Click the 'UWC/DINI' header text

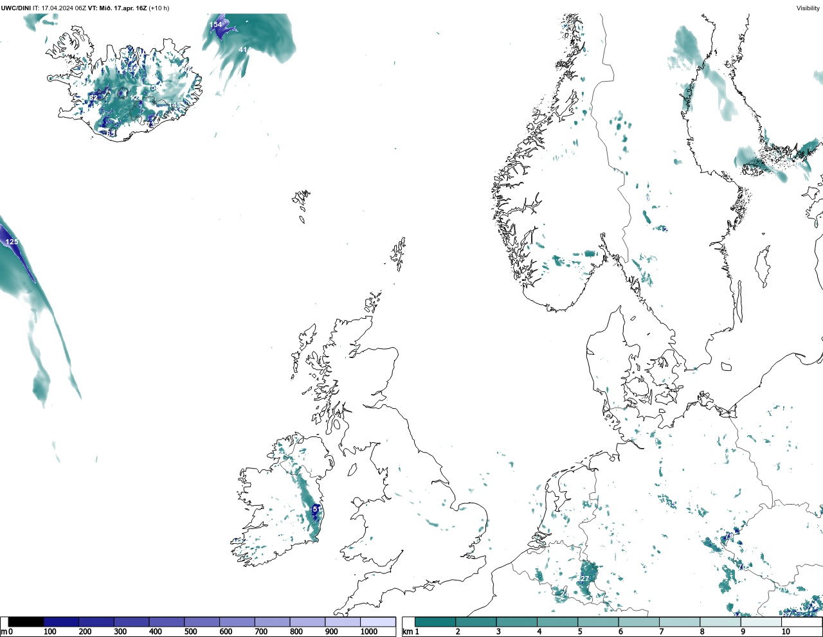point(16,8)
